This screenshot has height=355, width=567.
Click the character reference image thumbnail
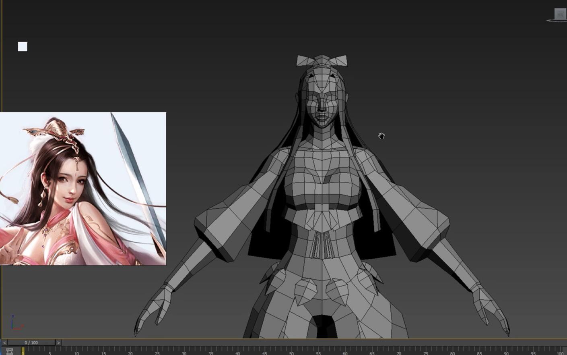83,189
